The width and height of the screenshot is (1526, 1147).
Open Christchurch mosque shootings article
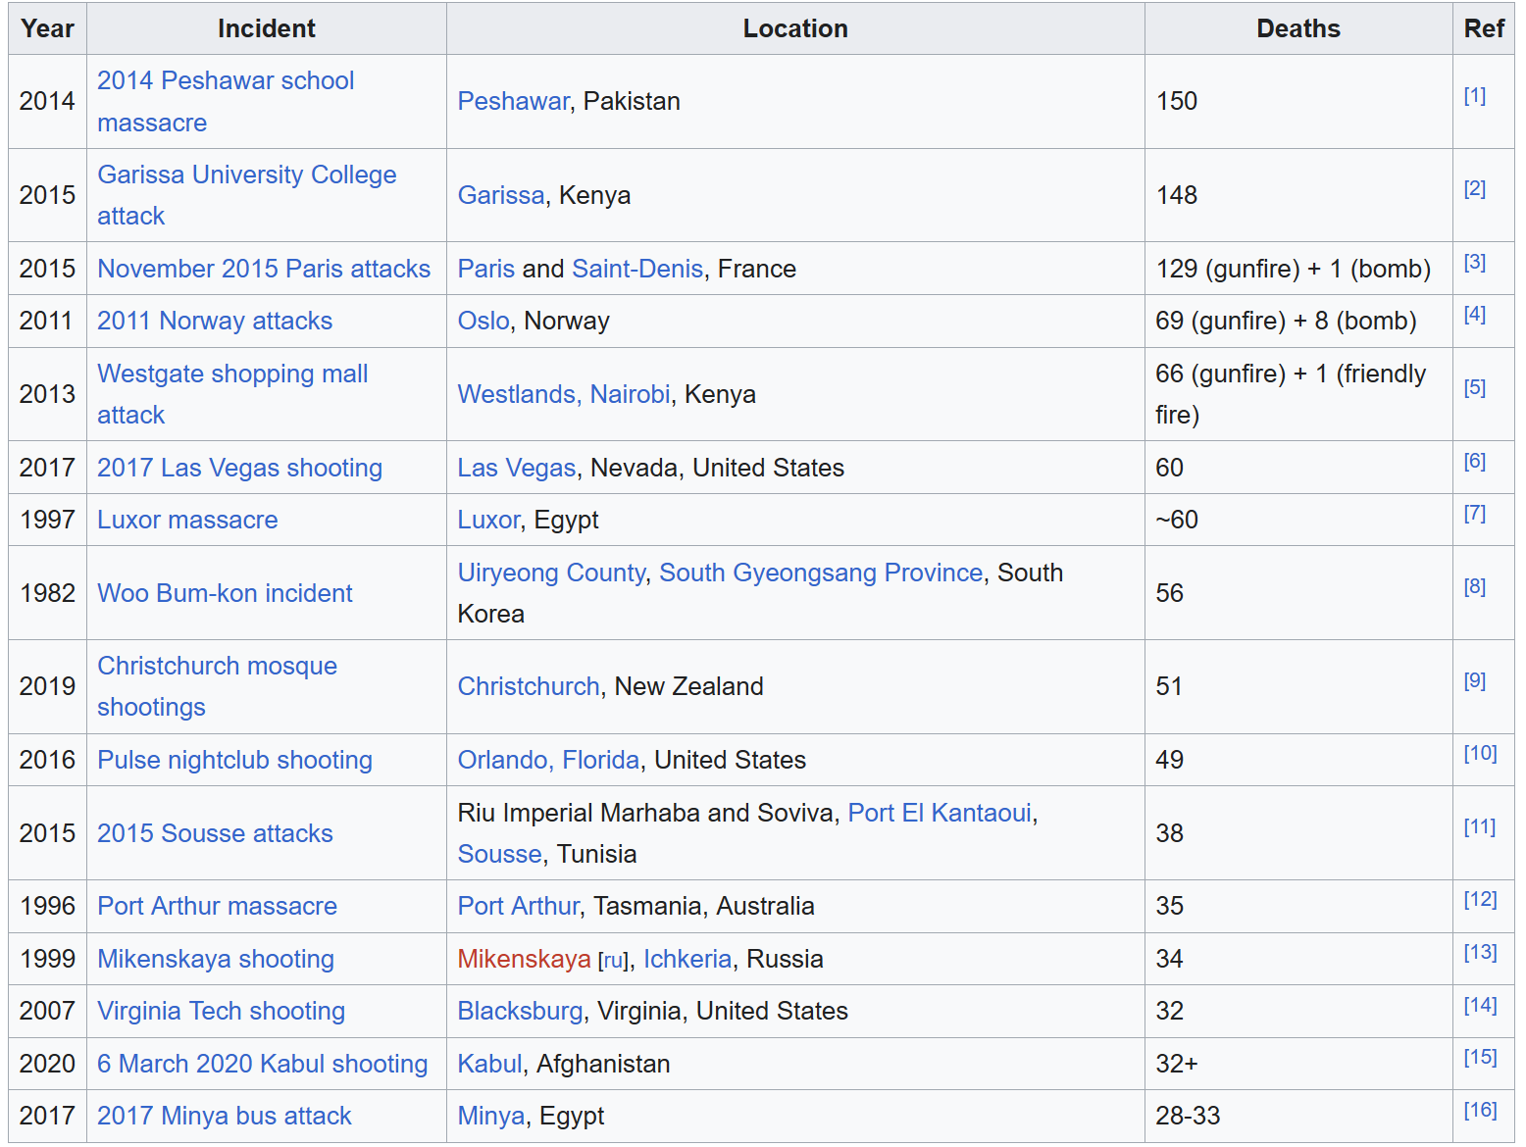[x=217, y=686]
